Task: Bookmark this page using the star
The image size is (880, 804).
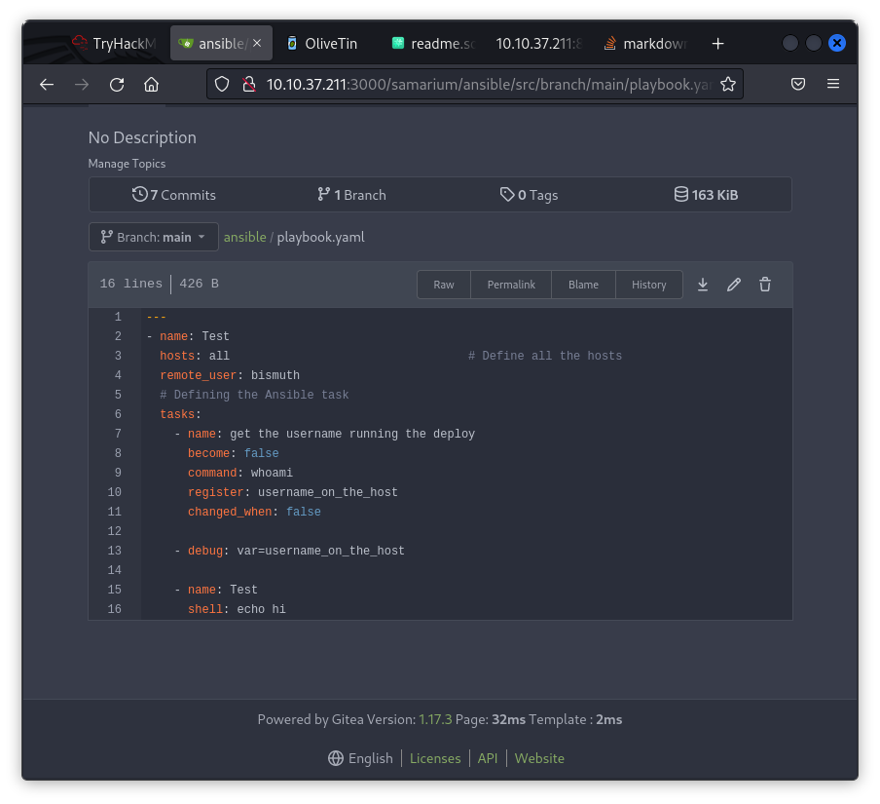Action: [727, 85]
